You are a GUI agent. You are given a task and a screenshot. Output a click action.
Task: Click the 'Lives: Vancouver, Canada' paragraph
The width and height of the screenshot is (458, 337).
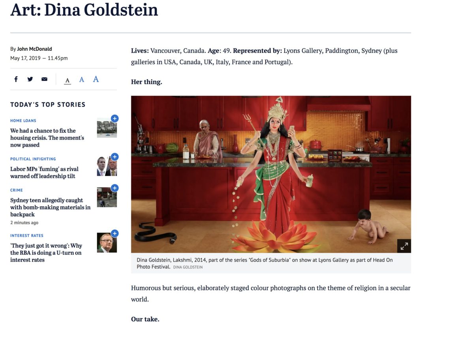(x=264, y=56)
